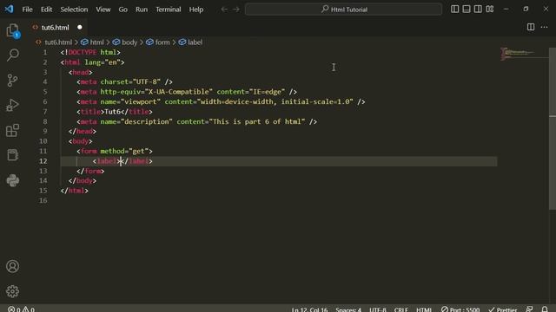Open the Terminal menu
Screen dimensions: 556x312
[x=169, y=10]
